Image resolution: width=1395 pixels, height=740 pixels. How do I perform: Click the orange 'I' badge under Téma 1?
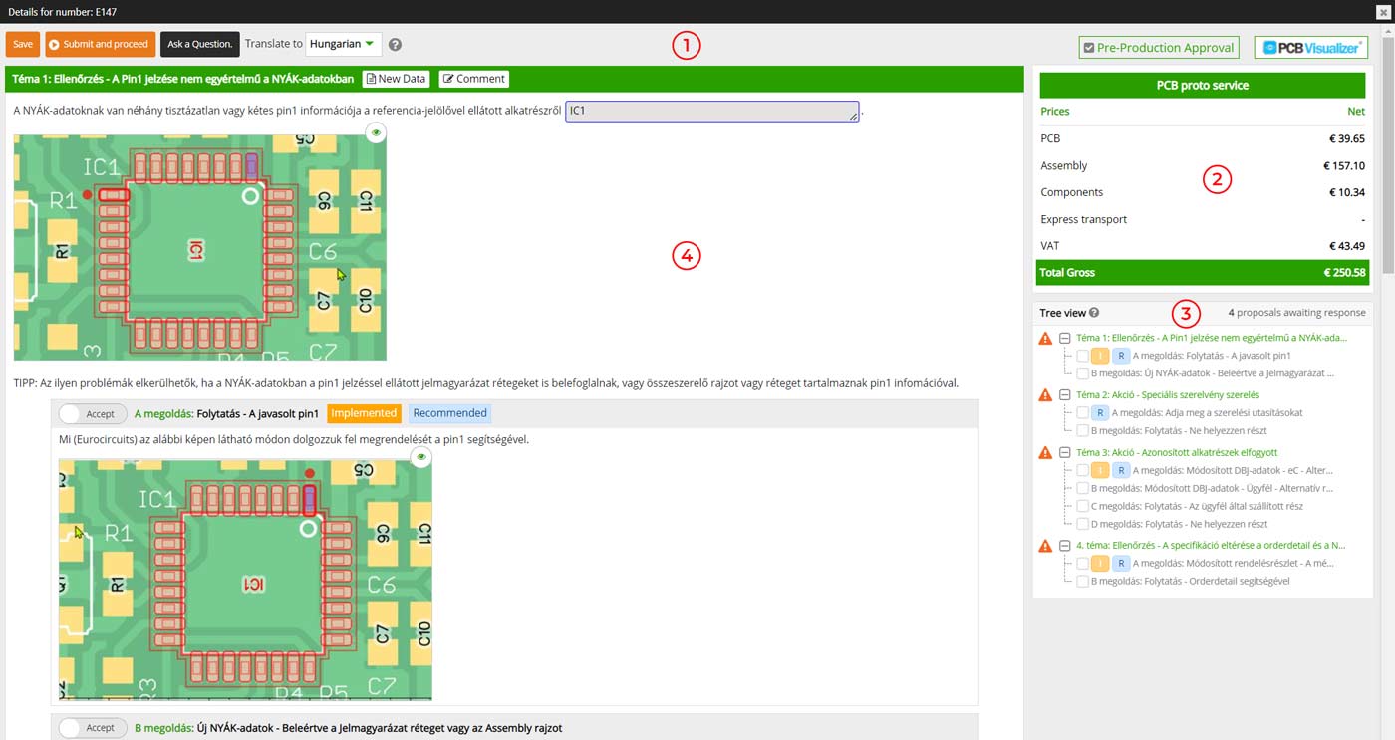1099,356
